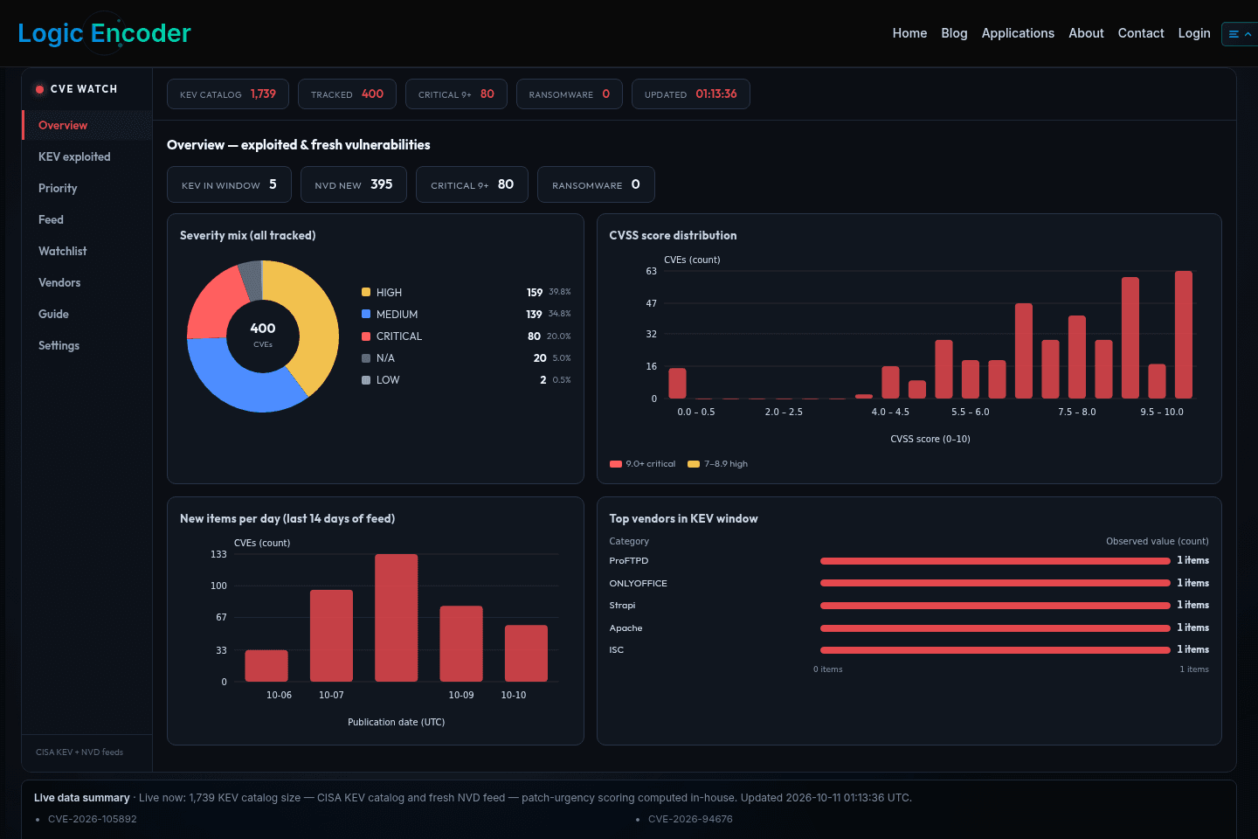Open the Guide section
This screenshot has width=1258, height=839.
point(86,314)
